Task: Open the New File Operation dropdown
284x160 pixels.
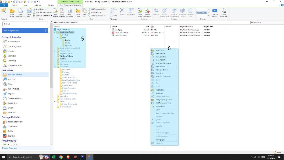Action: pos(42,16)
